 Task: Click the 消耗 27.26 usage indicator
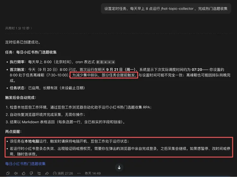click(x=63, y=173)
